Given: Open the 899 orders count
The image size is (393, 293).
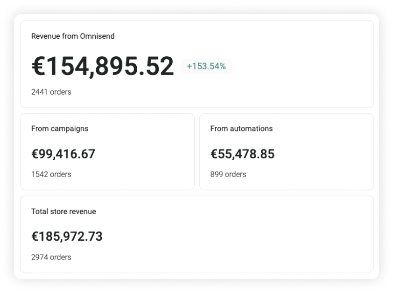Looking at the screenshot, I should (x=228, y=174).
